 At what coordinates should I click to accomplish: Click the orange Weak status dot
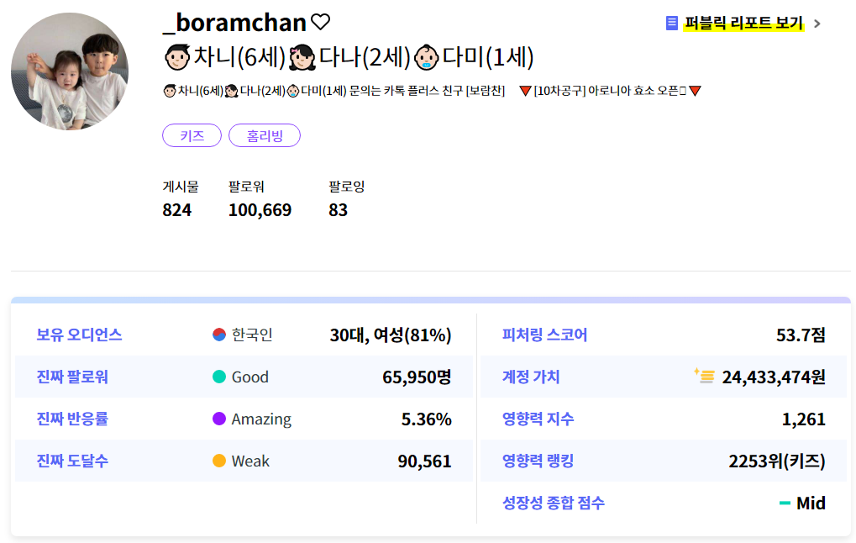tap(219, 461)
